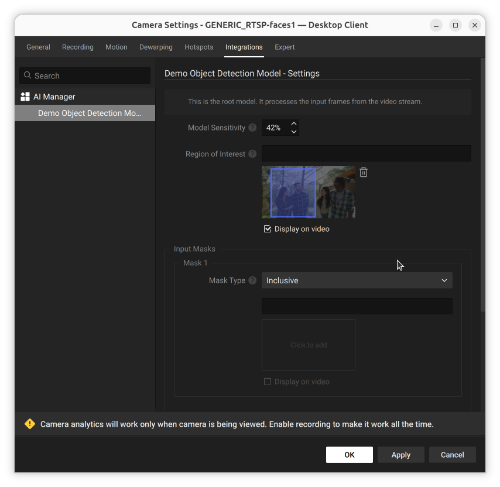Click the Cancel button

click(x=452, y=454)
